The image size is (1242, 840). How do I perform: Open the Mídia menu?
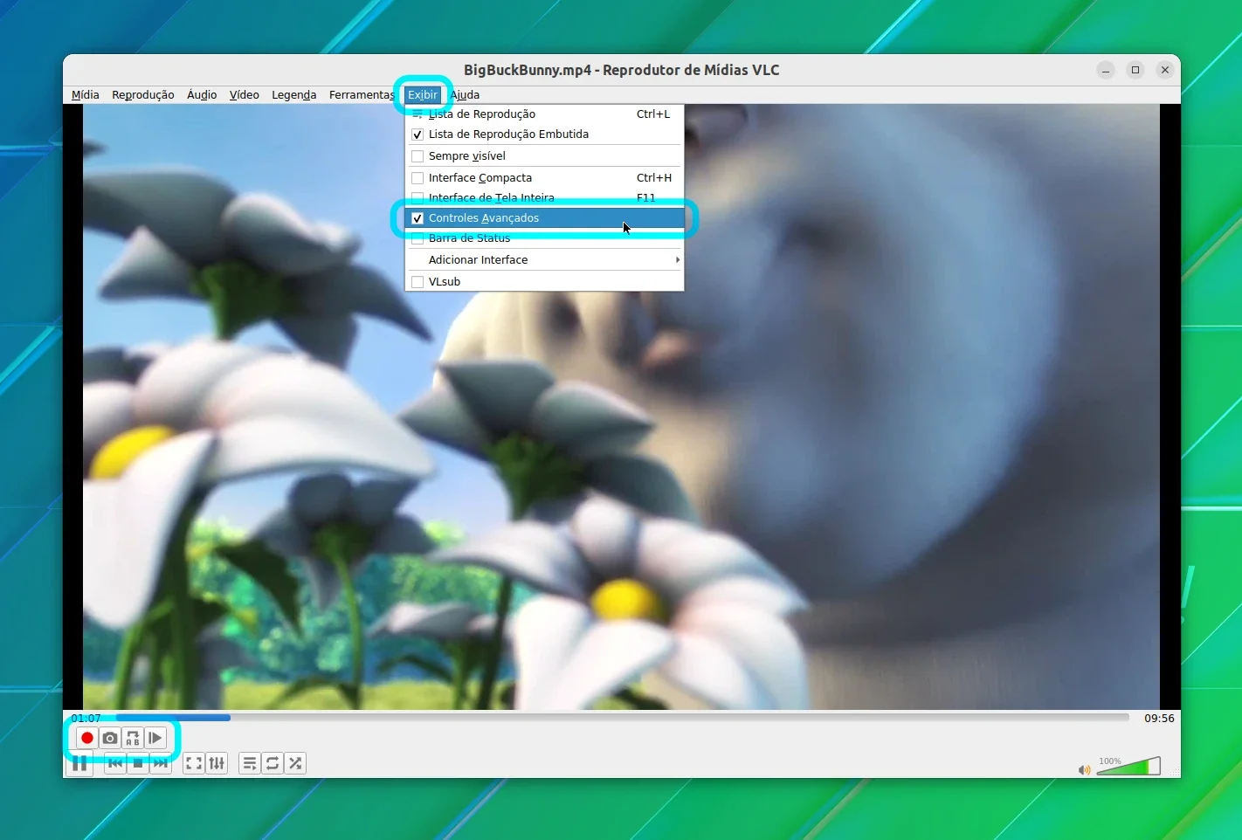(x=86, y=94)
